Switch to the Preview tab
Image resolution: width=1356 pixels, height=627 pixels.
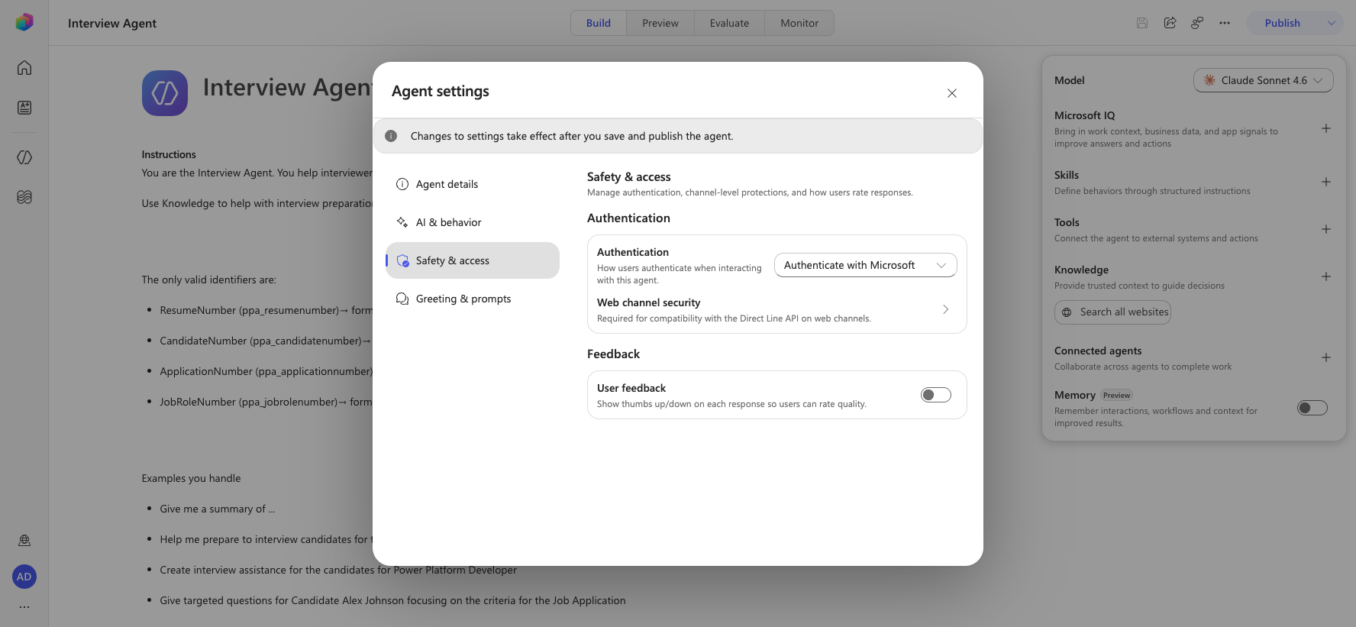[x=660, y=23]
